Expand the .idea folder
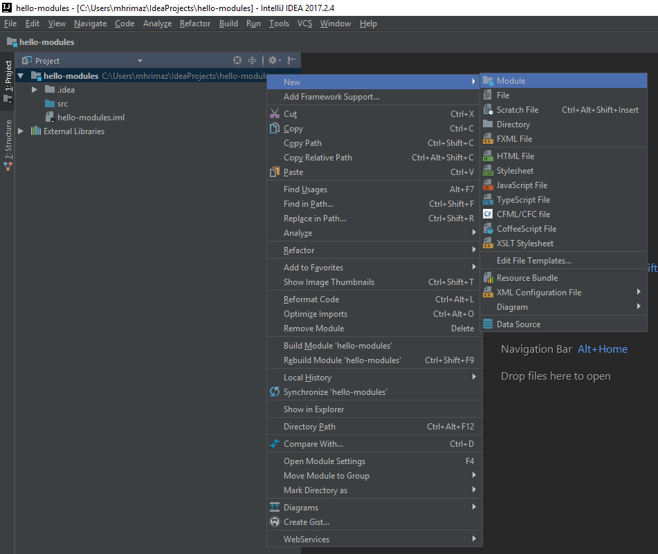The image size is (658, 554). point(35,90)
